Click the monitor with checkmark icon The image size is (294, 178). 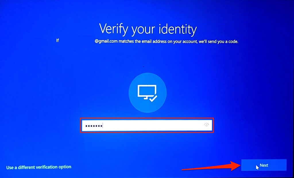[148, 93]
